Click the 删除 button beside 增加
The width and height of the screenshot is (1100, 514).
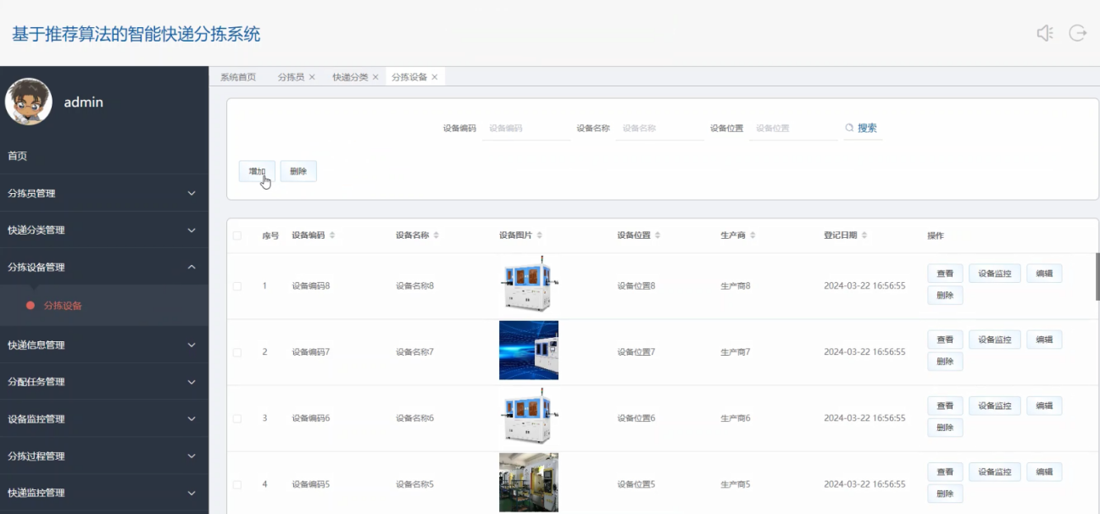coord(298,171)
